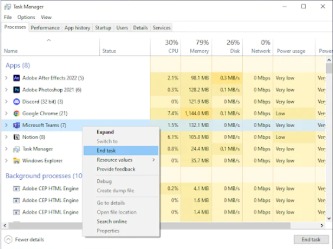Screen dimensions: 333x249
Task: Choose Expand in the context menu
Action: (x=121, y=132)
